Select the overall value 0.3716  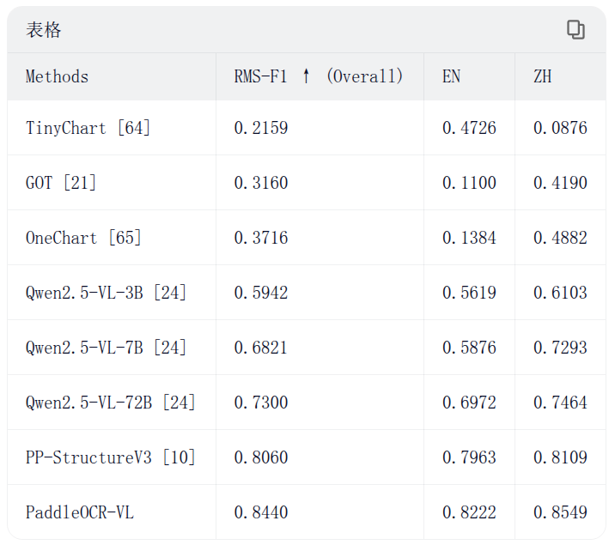point(261,238)
